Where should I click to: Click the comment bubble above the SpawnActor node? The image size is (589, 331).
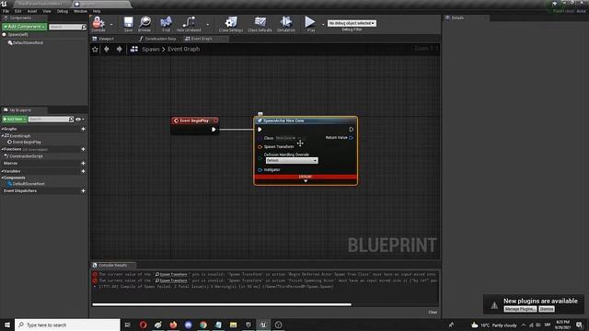pos(260,114)
